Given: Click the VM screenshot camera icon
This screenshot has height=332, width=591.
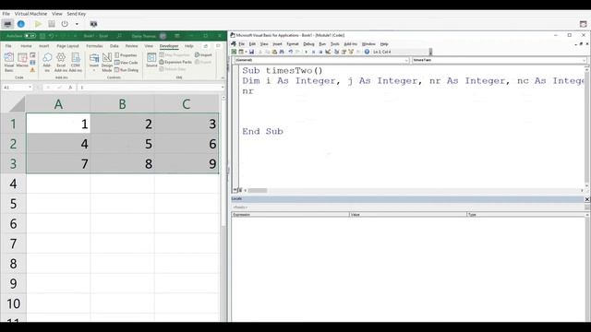Looking at the screenshot, I should (x=93, y=24).
